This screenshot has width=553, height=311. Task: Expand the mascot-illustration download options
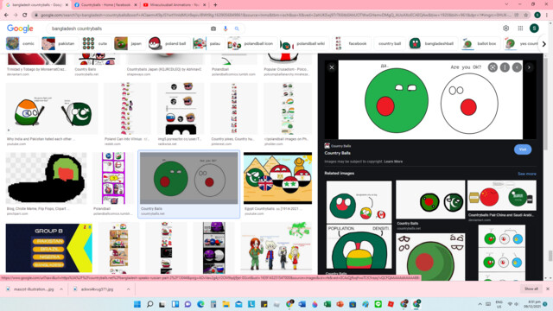tap(61, 289)
